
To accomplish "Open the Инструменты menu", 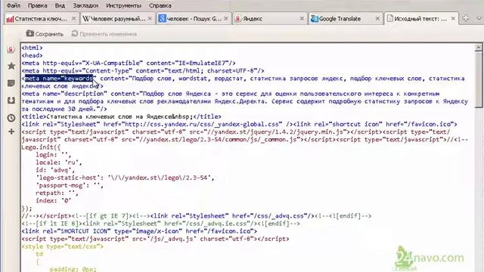I will [123, 5].
